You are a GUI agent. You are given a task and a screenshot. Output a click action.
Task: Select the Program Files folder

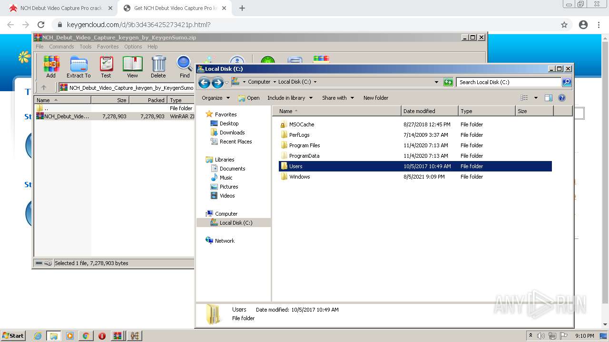click(x=415, y=145)
